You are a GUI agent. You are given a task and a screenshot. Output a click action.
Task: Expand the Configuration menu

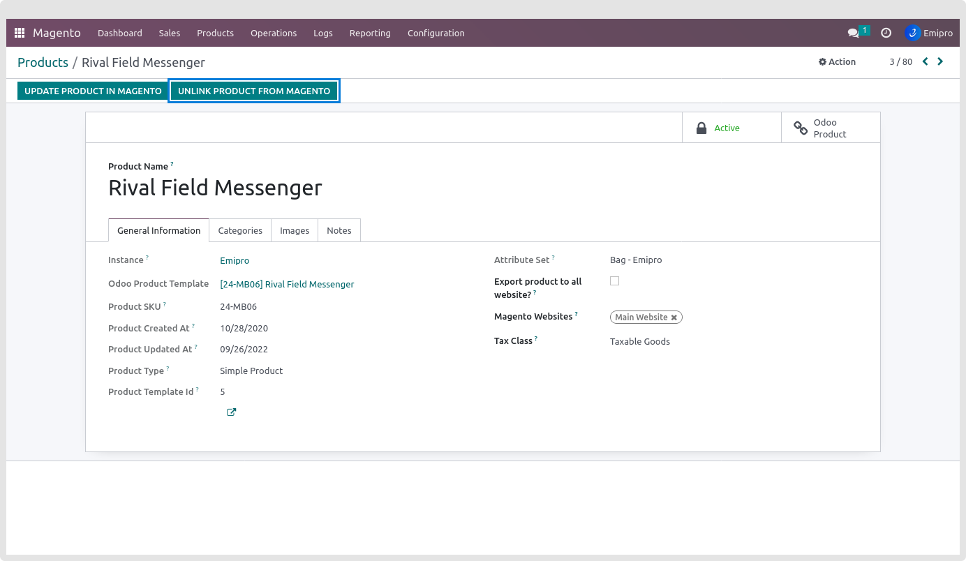(x=436, y=33)
